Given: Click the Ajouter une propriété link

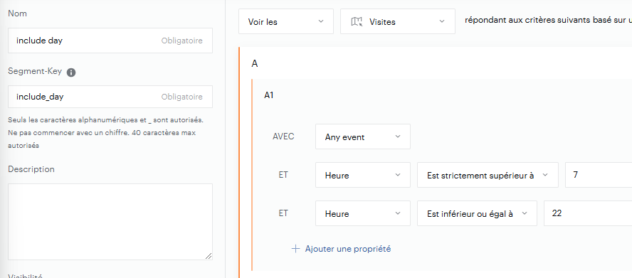Looking at the screenshot, I should pyautogui.click(x=348, y=249).
